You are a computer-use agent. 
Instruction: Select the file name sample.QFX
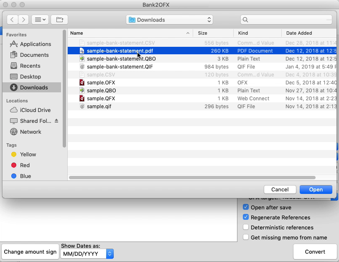[x=101, y=99]
